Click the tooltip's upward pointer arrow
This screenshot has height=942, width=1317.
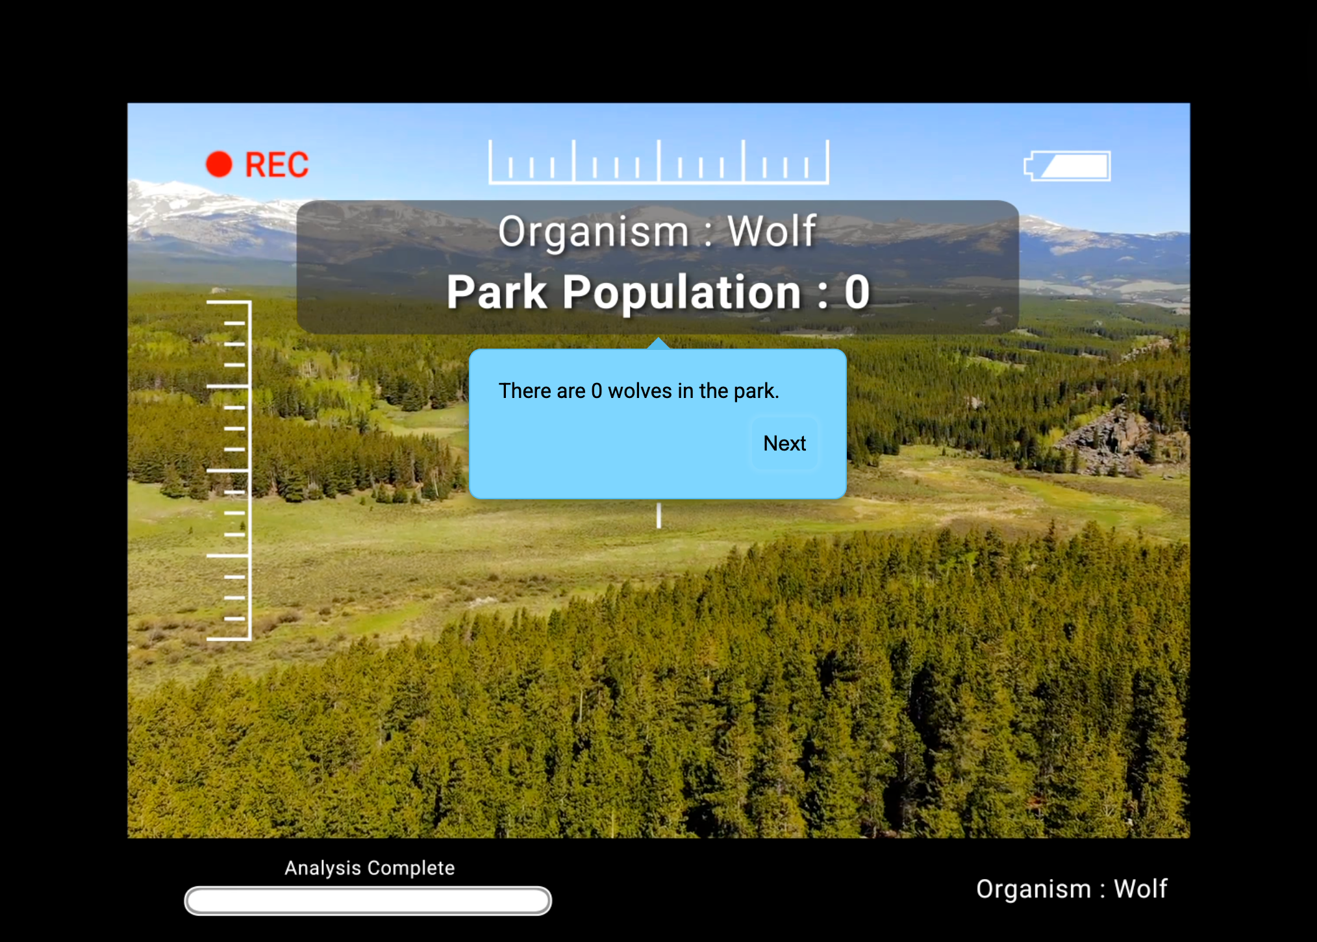(658, 343)
